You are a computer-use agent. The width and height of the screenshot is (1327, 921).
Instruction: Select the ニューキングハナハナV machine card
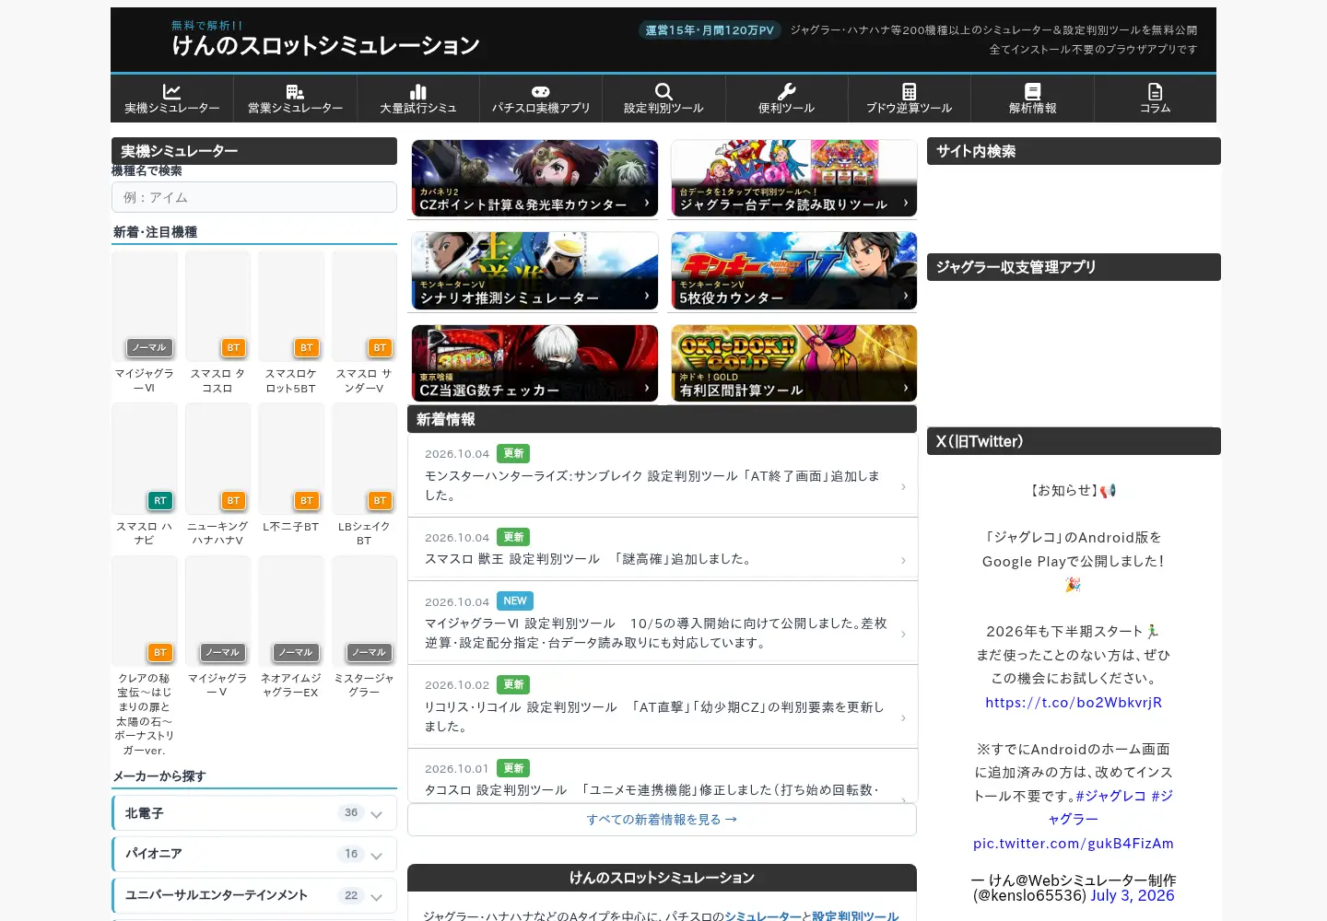[x=217, y=475]
